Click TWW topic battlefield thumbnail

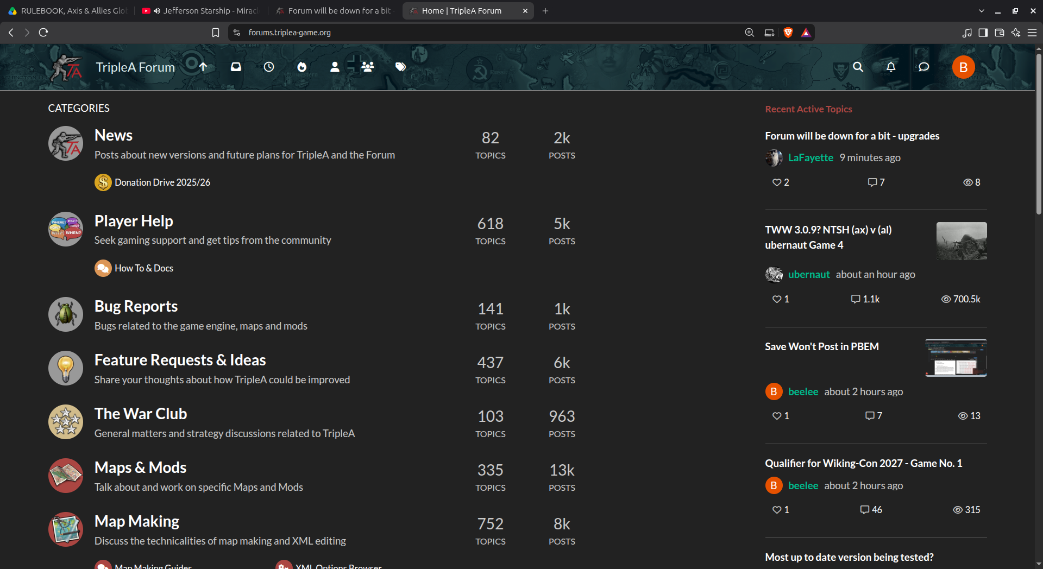click(962, 241)
